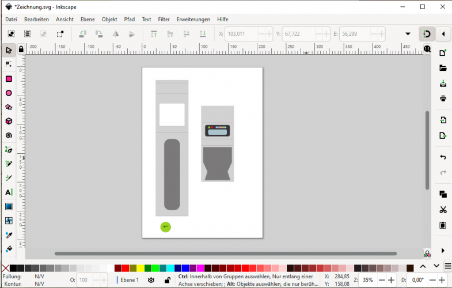Flip selection vertically
This screenshot has width=452, height=288.
click(x=132, y=34)
